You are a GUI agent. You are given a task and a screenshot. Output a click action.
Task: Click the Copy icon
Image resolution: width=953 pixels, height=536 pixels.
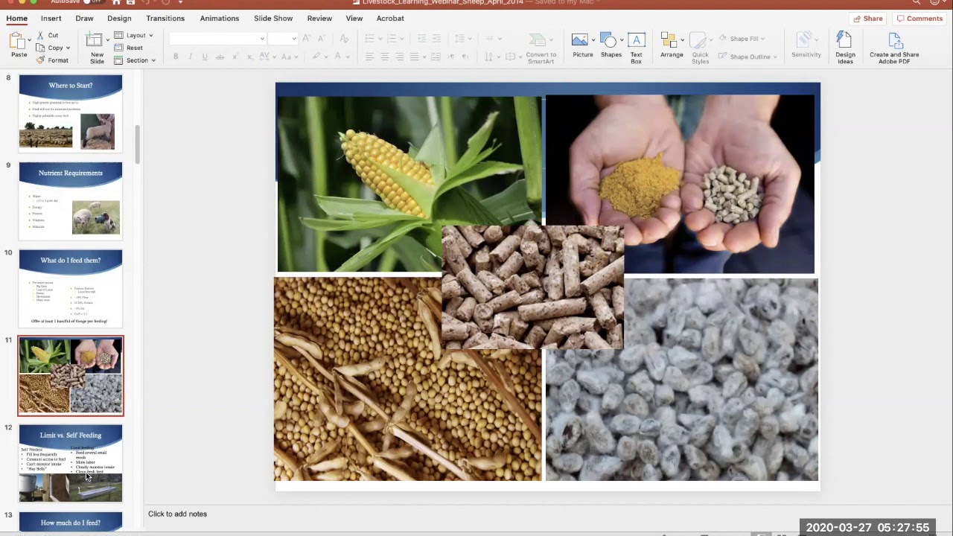pos(40,48)
